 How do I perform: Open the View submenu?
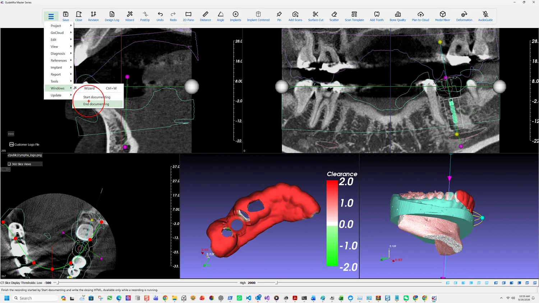point(58,47)
